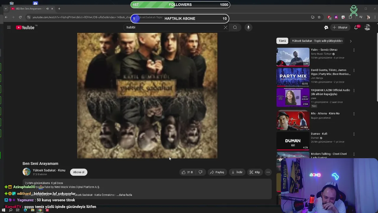Open options menu for Modern Talking video

click(x=354, y=154)
